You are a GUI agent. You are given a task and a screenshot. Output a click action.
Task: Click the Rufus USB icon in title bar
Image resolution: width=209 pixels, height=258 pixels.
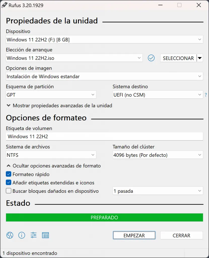(x=4, y=5)
